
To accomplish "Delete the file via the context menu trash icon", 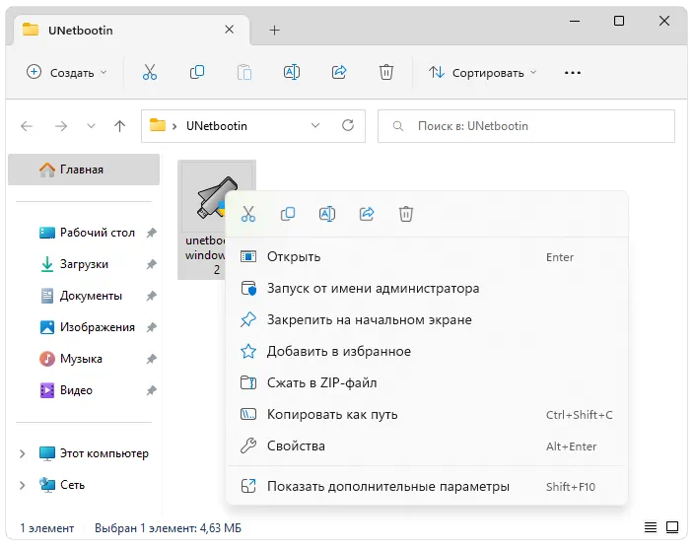I will coord(406,214).
